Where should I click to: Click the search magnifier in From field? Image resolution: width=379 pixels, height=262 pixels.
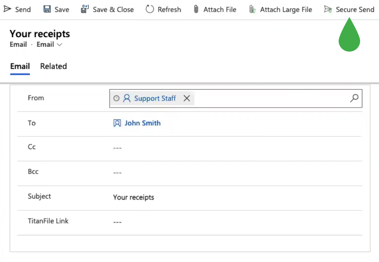point(354,98)
